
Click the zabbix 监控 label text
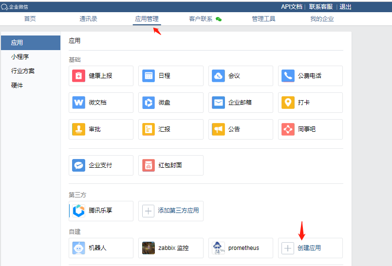(173, 248)
